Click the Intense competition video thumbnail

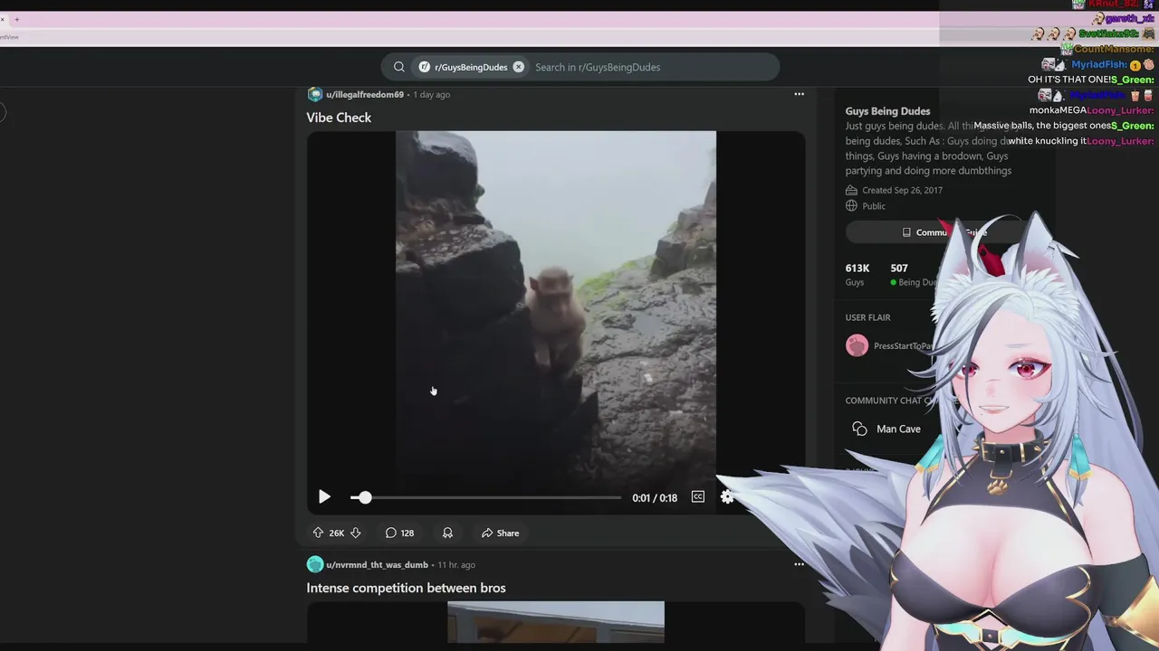pos(555,622)
